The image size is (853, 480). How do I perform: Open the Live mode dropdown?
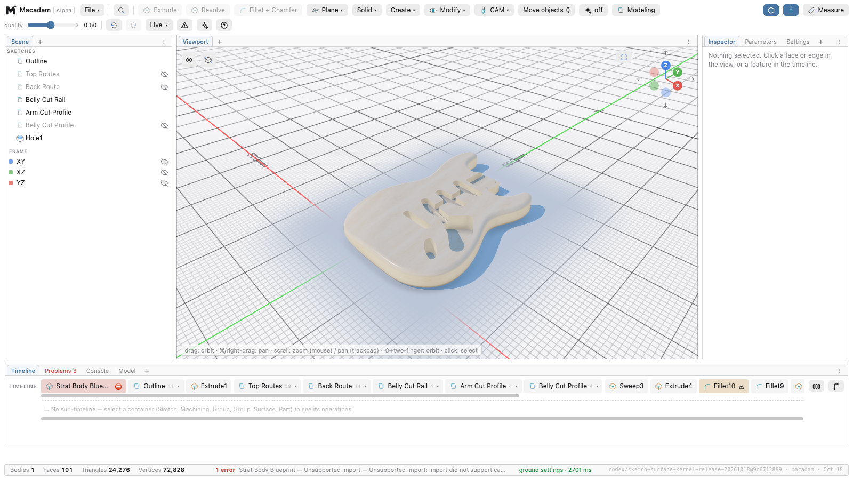159,25
